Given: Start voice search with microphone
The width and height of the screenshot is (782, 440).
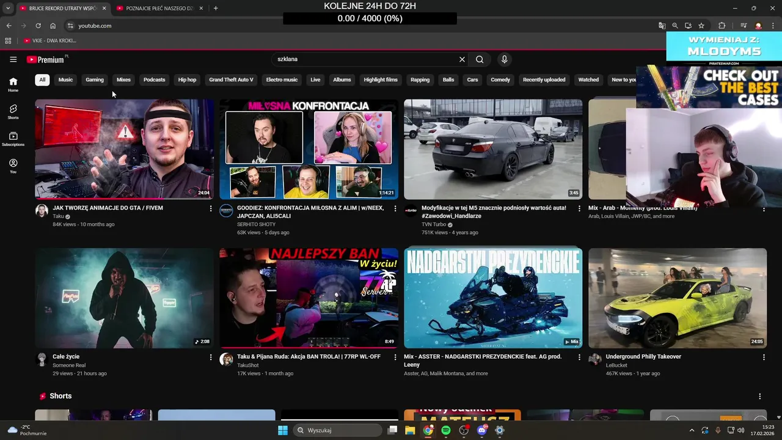Looking at the screenshot, I should click(504, 59).
